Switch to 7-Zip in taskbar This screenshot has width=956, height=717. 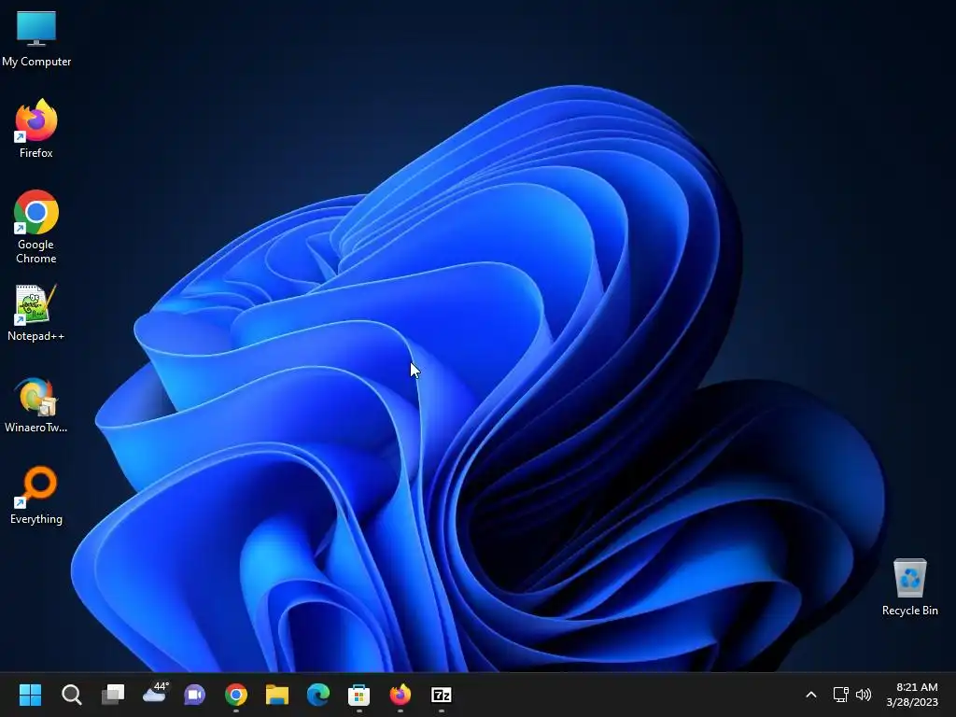click(442, 695)
